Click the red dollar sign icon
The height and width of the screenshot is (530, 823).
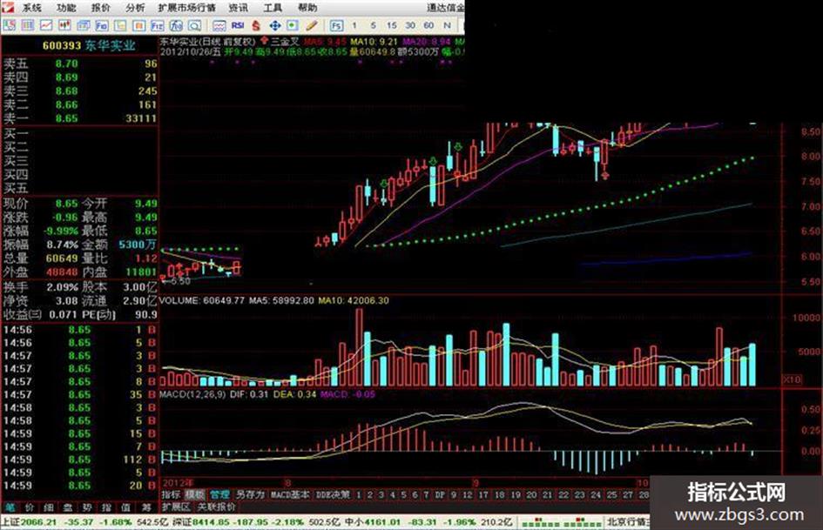(256, 24)
